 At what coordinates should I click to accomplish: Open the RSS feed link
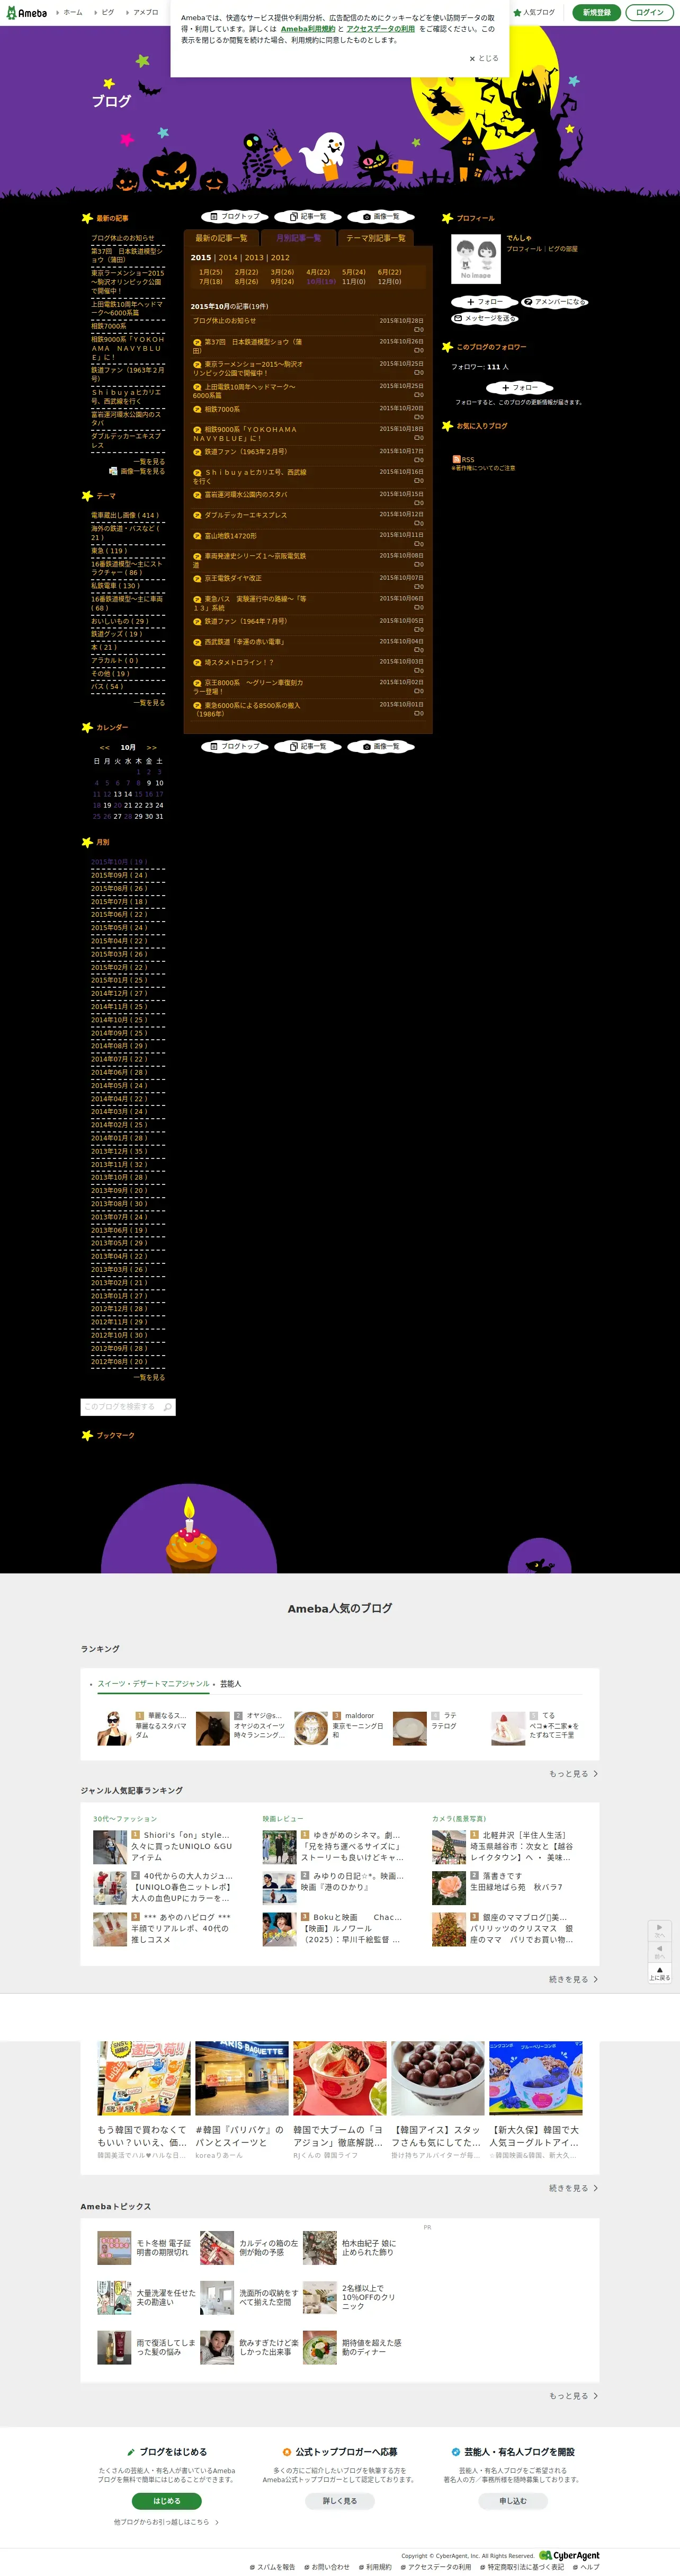point(463,459)
